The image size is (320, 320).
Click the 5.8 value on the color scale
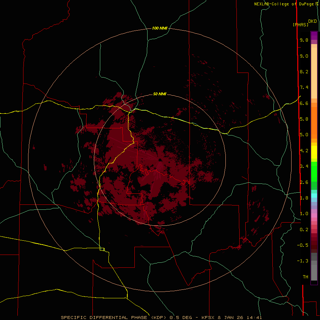[304, 119]
